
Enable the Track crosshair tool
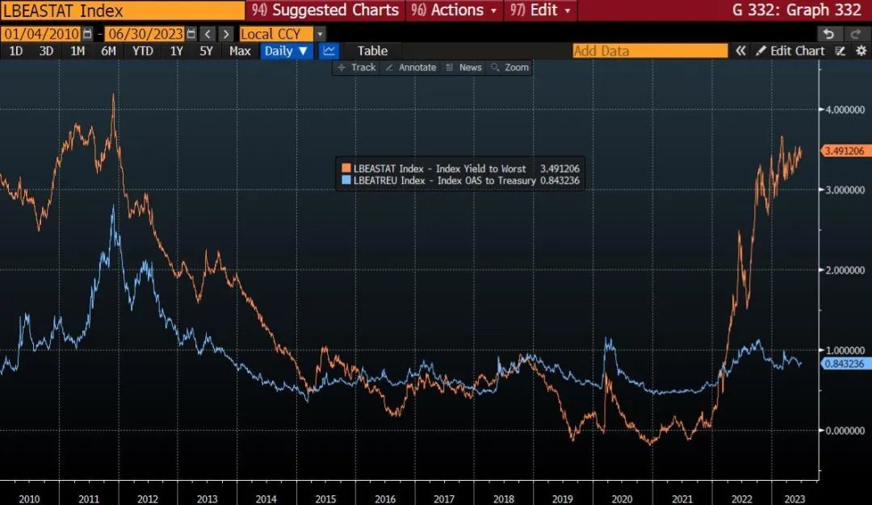tap(356, 68)
